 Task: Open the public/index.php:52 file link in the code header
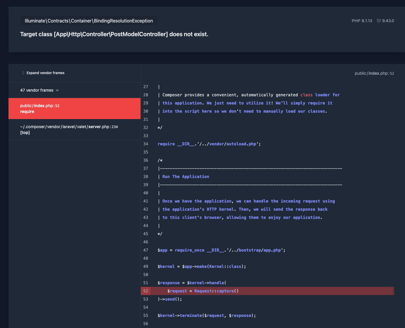(x=374, y=73)
